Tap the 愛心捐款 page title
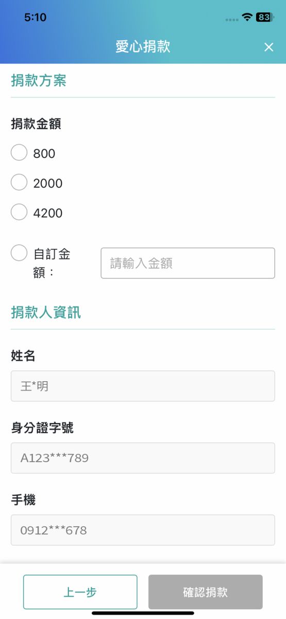 (143, 47)
